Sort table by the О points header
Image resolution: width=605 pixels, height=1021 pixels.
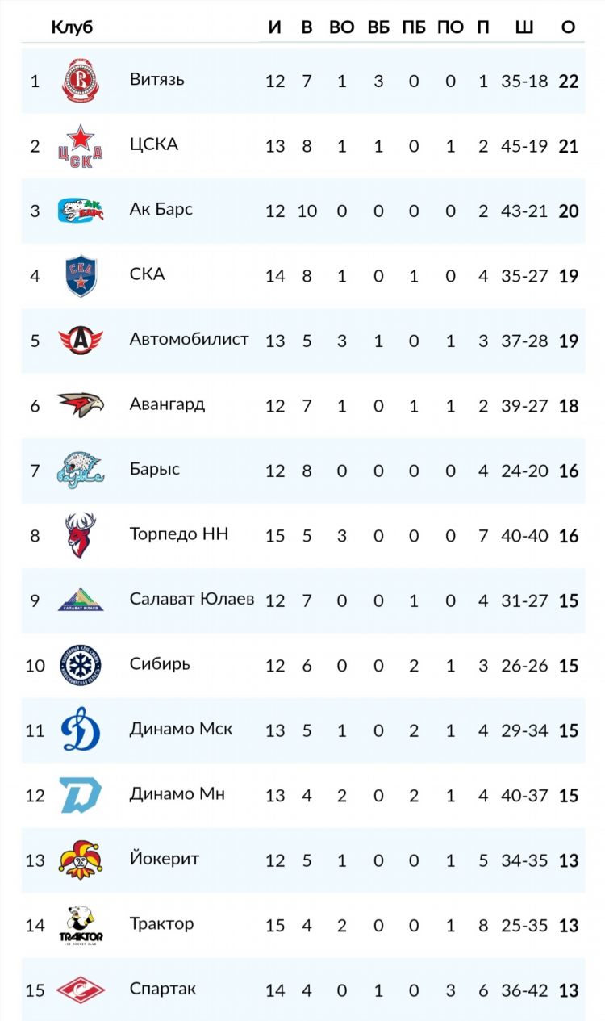(x=568, y=27)
